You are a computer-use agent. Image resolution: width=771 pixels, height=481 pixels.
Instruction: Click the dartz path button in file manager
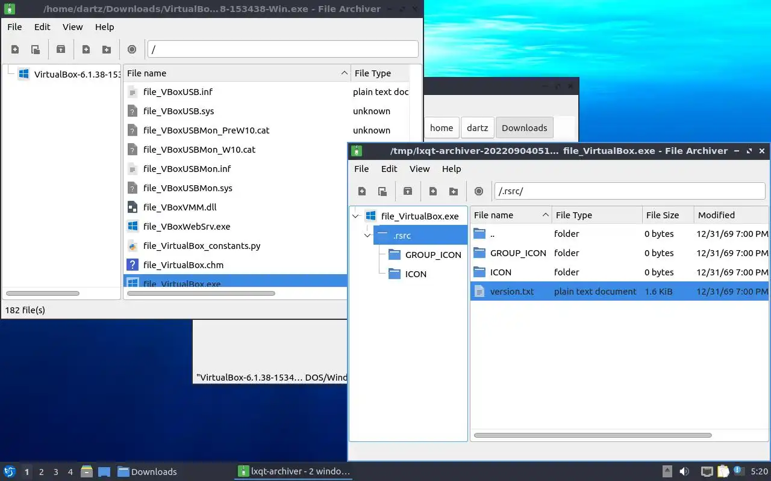coord(477,127)
